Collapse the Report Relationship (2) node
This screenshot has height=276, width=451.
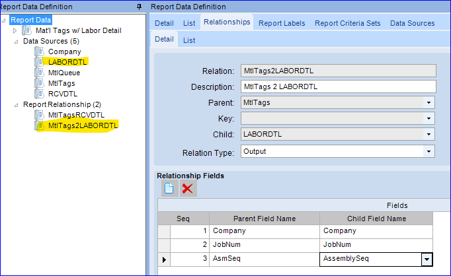pos(16,105)
